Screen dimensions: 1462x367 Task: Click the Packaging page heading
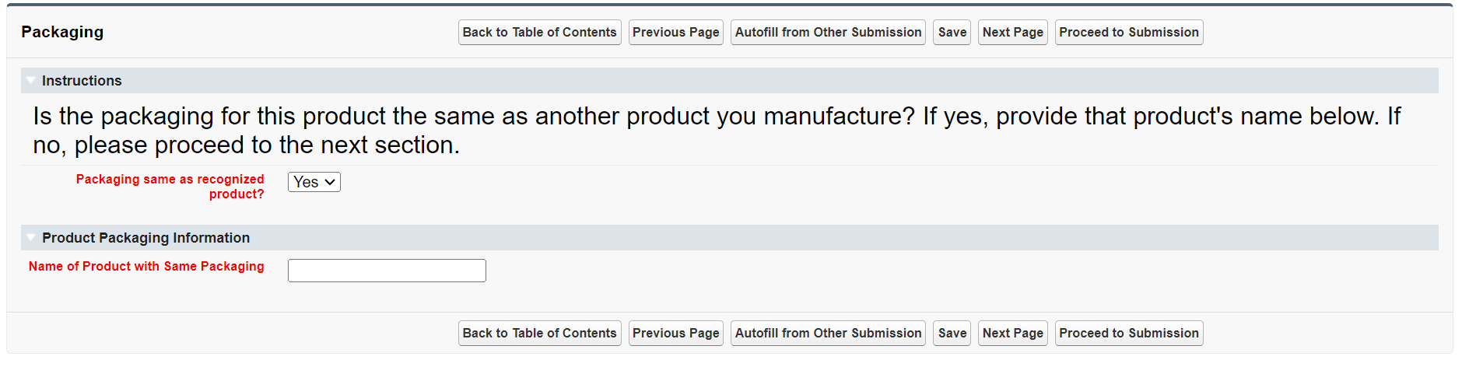tap(62, 32)
